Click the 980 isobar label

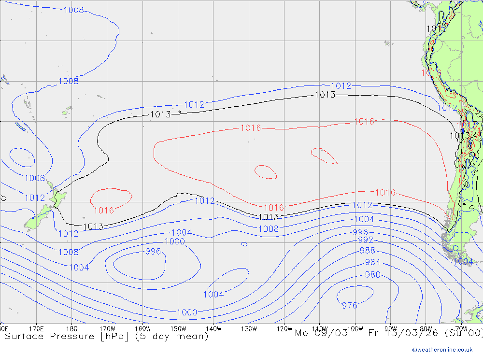[x=372, y=274]
